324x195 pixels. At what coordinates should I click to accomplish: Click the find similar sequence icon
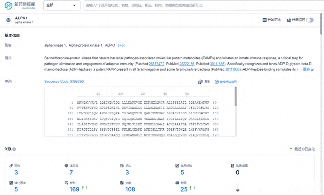pyautogui.click(x=216, y=82)
